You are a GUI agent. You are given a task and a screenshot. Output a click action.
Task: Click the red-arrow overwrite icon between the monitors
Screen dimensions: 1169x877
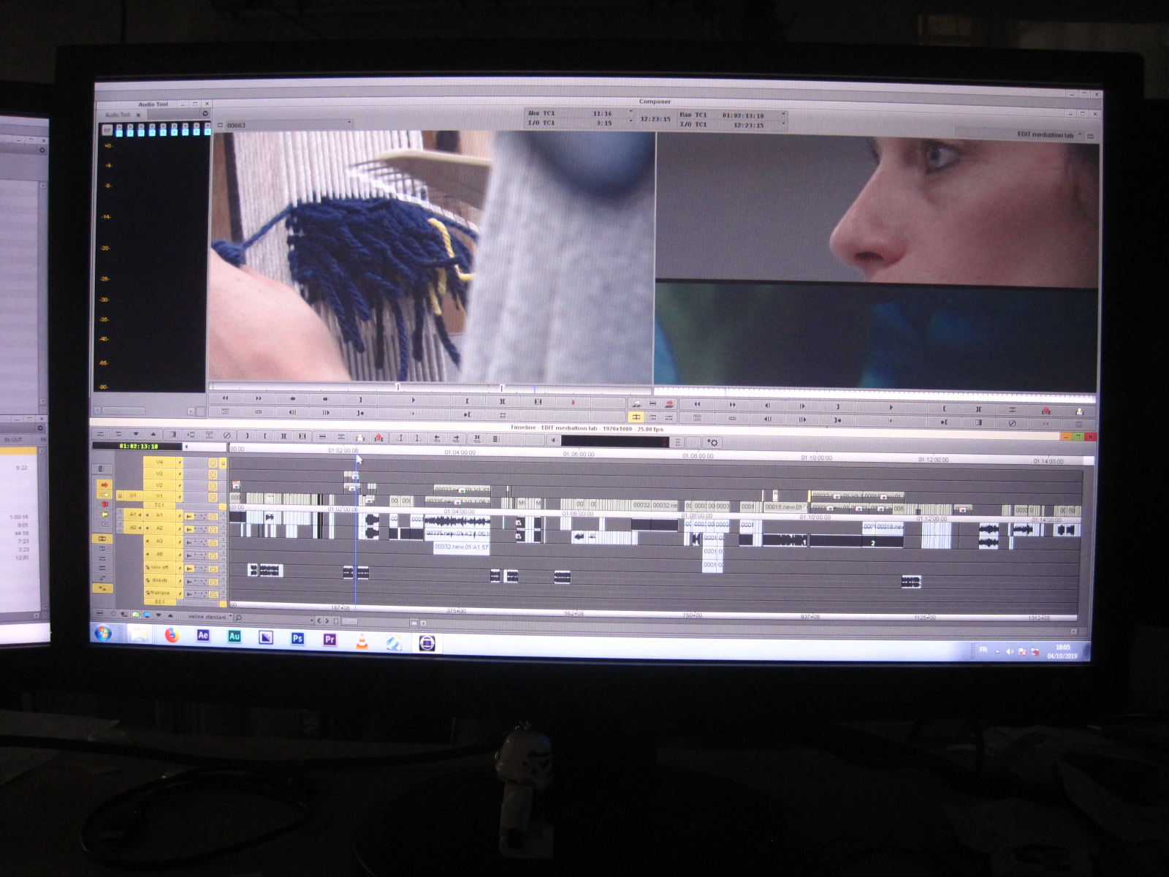(x=669, y=404)
